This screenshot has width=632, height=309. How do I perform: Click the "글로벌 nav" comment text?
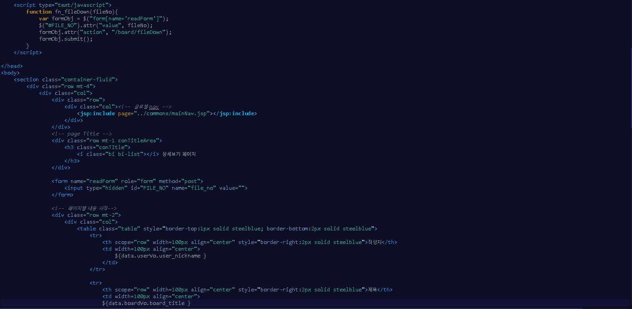(x=146, y=107)
